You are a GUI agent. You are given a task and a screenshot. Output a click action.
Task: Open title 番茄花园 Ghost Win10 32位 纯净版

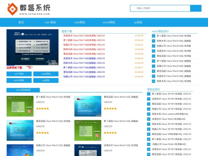point(53,124)
